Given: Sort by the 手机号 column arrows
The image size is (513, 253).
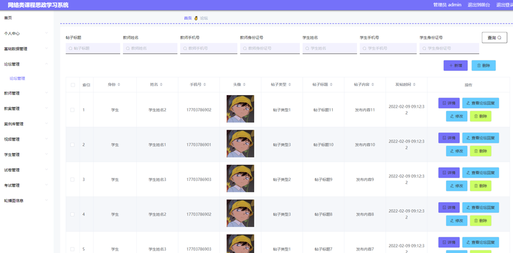Looking at the screenshot, I should click(x=205, y=85).
